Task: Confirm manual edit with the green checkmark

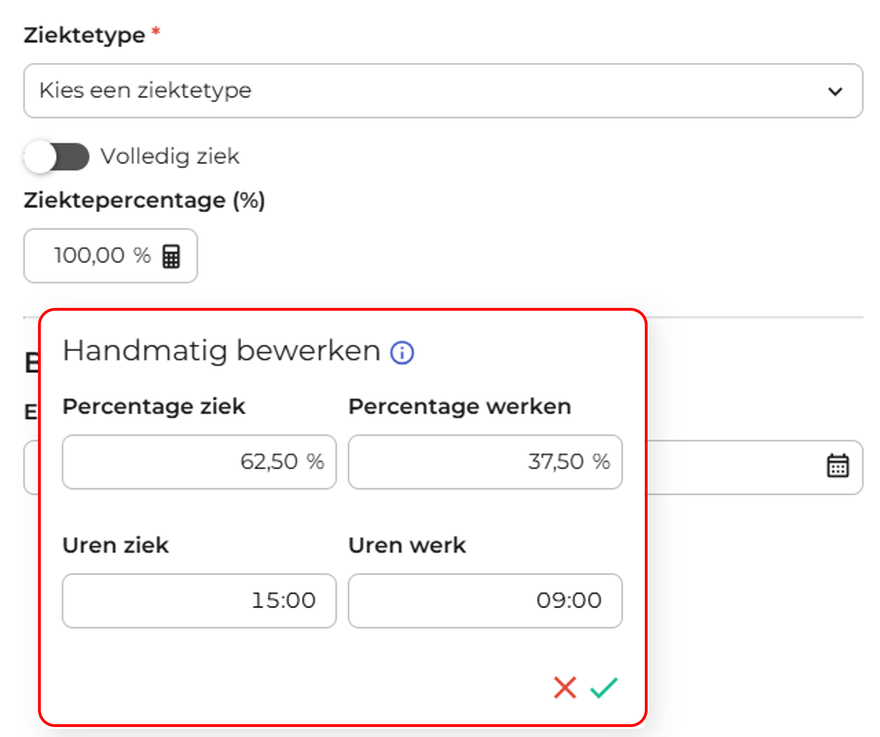Action: tap(604, 687)
